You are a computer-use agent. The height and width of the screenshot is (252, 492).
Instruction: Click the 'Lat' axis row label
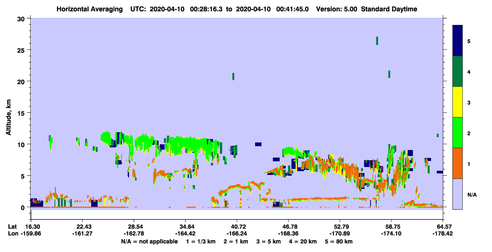coord(12,227)
